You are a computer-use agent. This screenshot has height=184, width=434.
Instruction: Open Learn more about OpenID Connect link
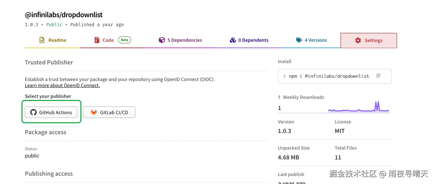pyautogui.click(x=62, y=85)
